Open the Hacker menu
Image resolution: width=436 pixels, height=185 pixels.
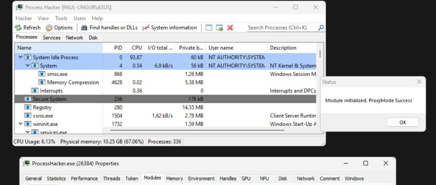click(x=24, y=18)
